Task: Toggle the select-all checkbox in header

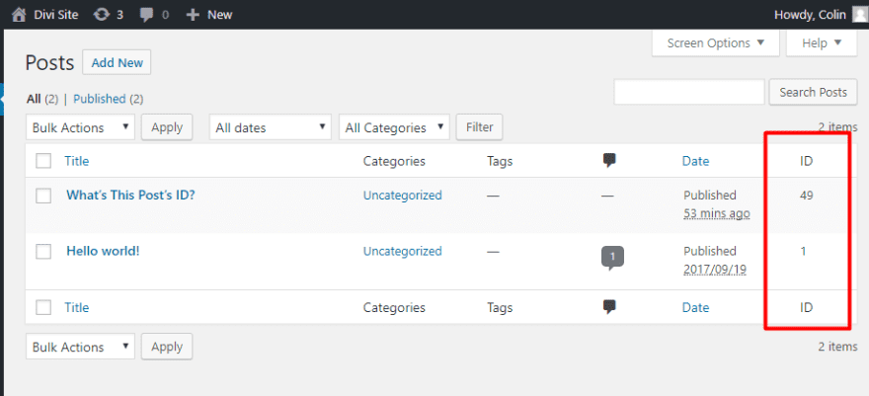Action: point(43,161)
